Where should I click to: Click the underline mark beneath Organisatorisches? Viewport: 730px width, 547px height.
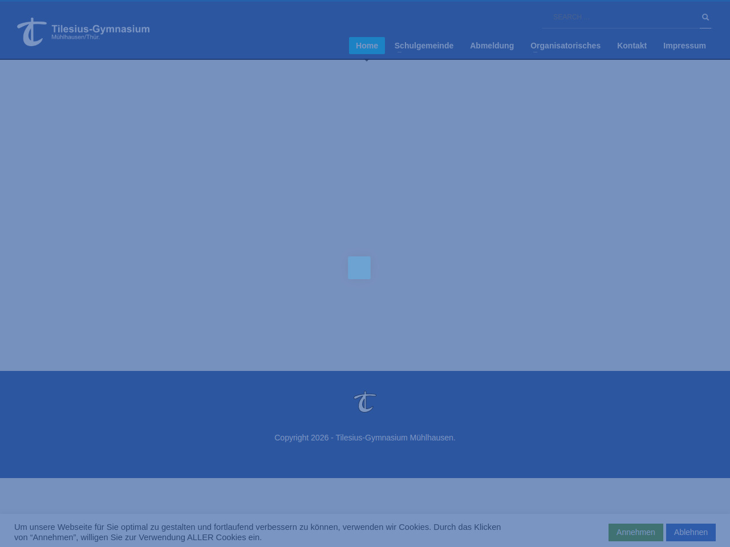click(x=535, y=52)
